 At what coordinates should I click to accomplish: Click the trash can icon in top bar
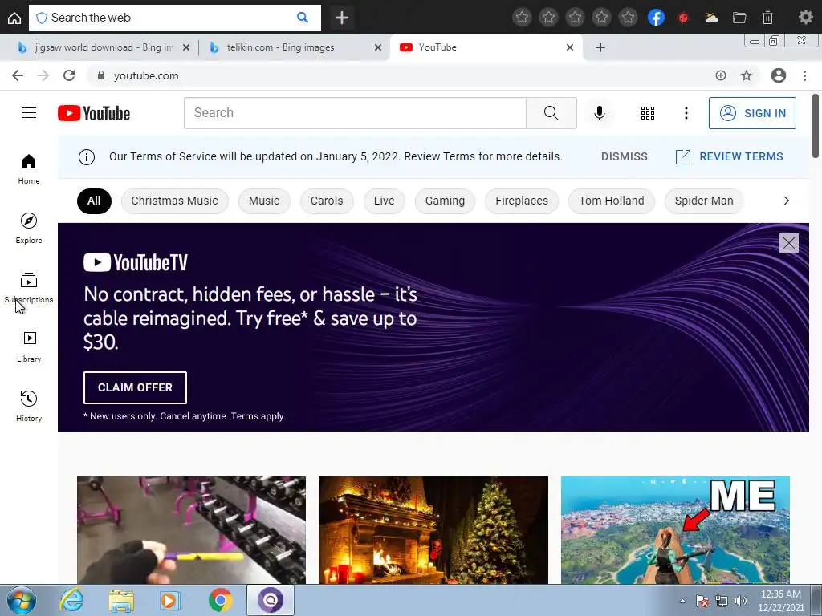pyautogui.click(x=767, y=18)
